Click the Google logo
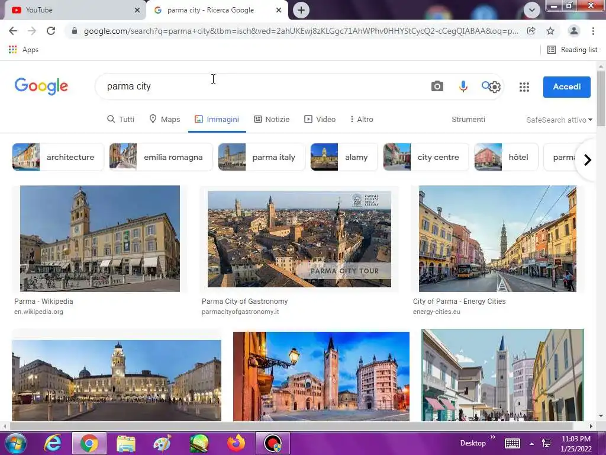The height and width of the screenshot is (455, 606). [x=41, y=86]
